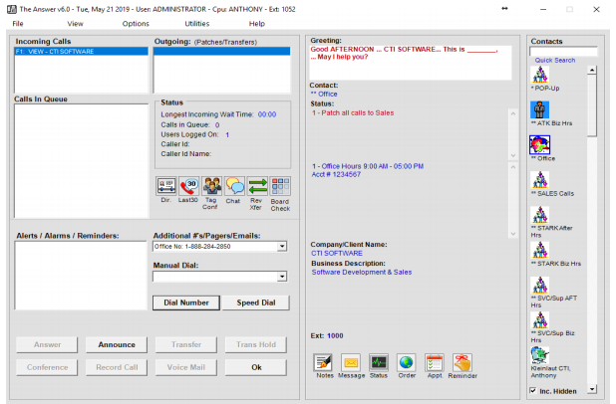This screenshot has width=616, height=404.
Task: Click the Announce button
Action: (x=117, y=344)
